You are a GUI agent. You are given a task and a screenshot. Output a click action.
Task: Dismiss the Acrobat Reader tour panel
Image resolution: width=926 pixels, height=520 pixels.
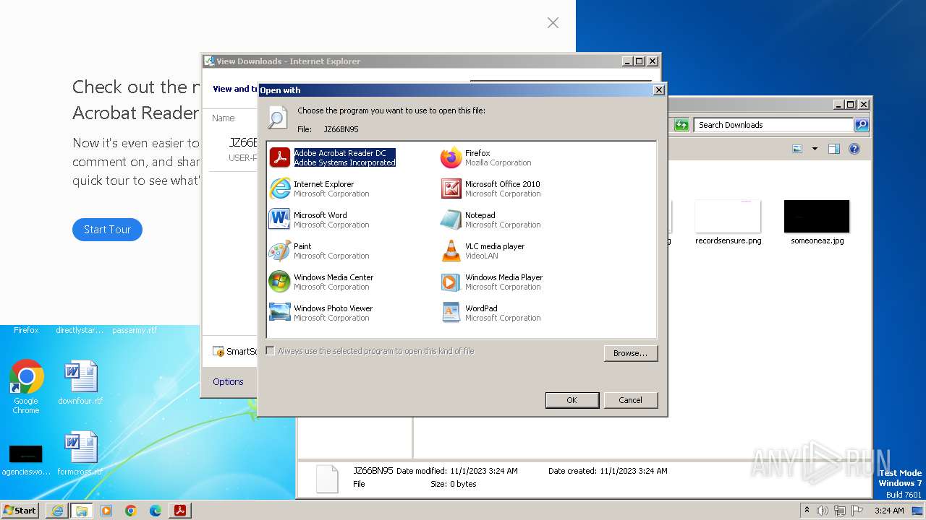(553, 23)
